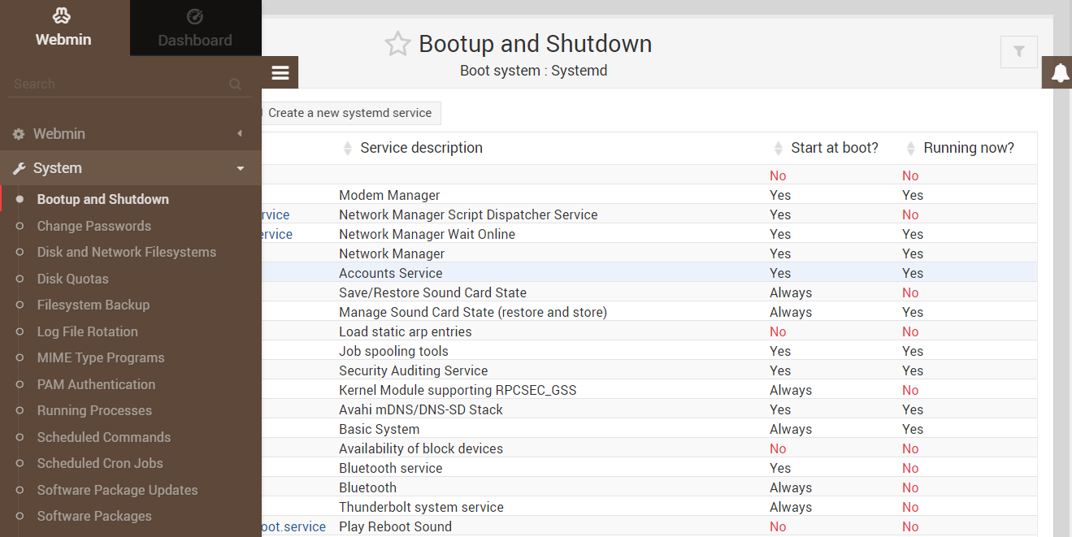
Task: Click the Play Reboot Sound description
Action: pos(395,526)
